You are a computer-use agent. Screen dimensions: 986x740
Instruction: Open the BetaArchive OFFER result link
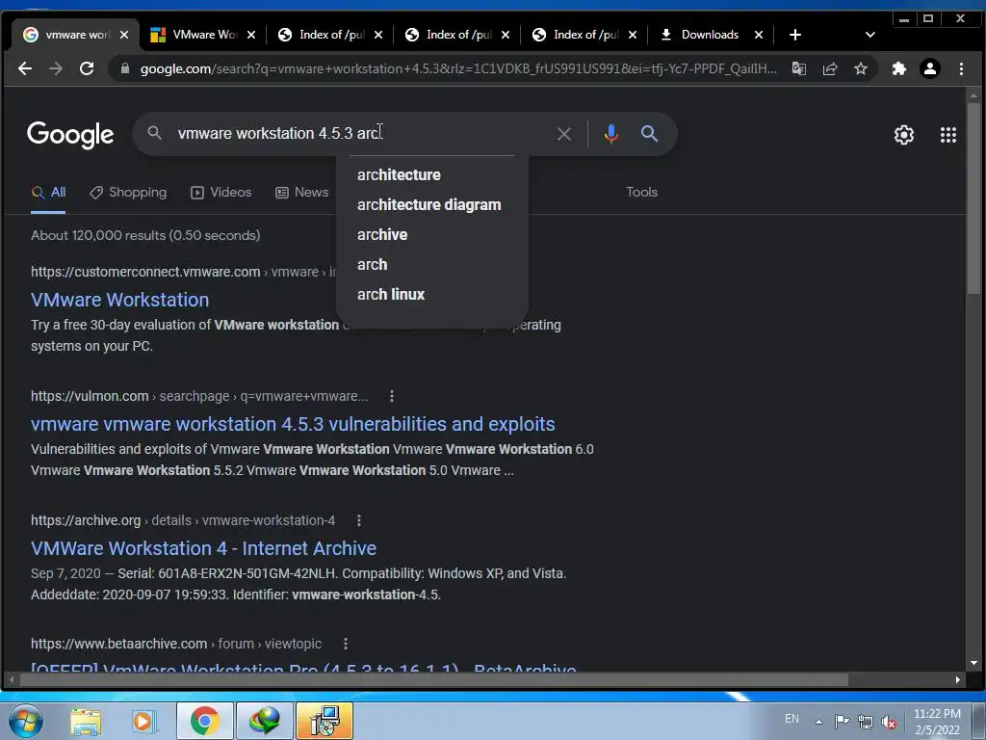click(x=303, y=667)
